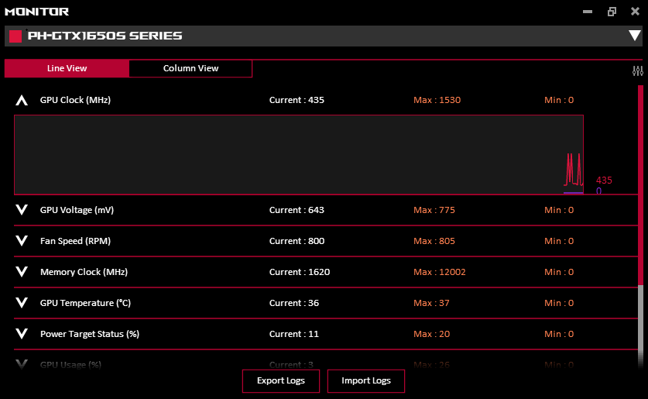This screenshot has width=648, height=399.
Task: Click 'Current : 1620' memory clock value
Action: [300, 272]
